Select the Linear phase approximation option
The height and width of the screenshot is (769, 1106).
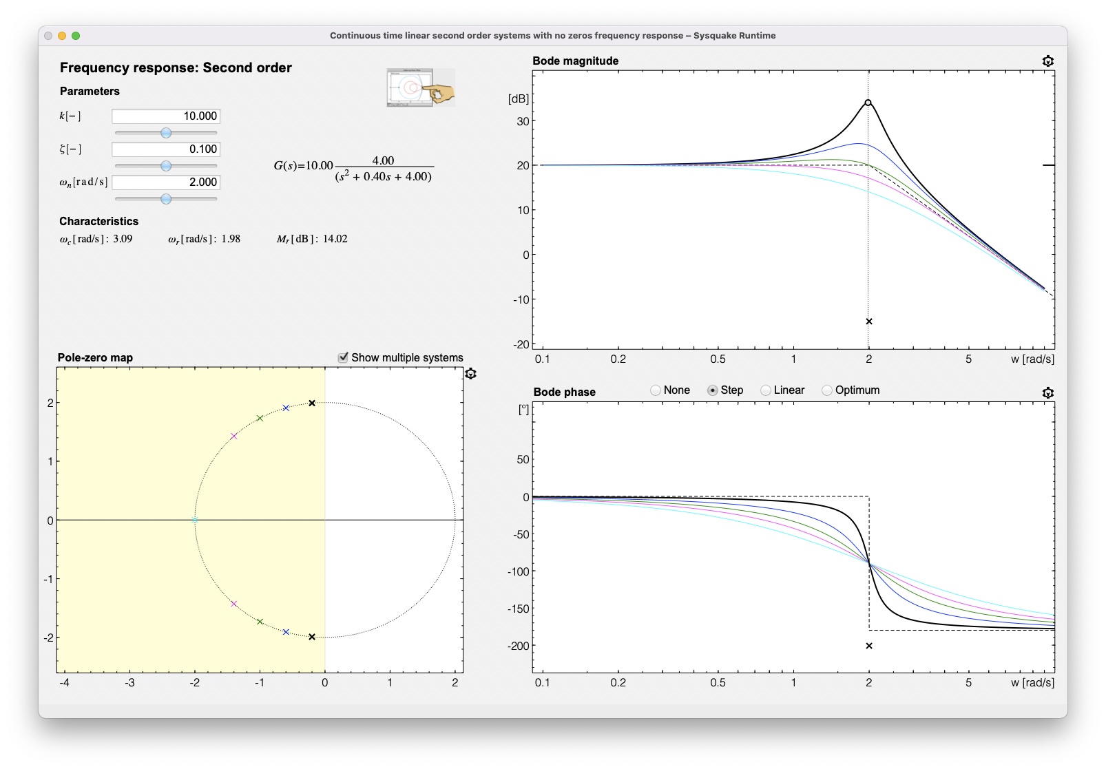click(x=765, y=390)
